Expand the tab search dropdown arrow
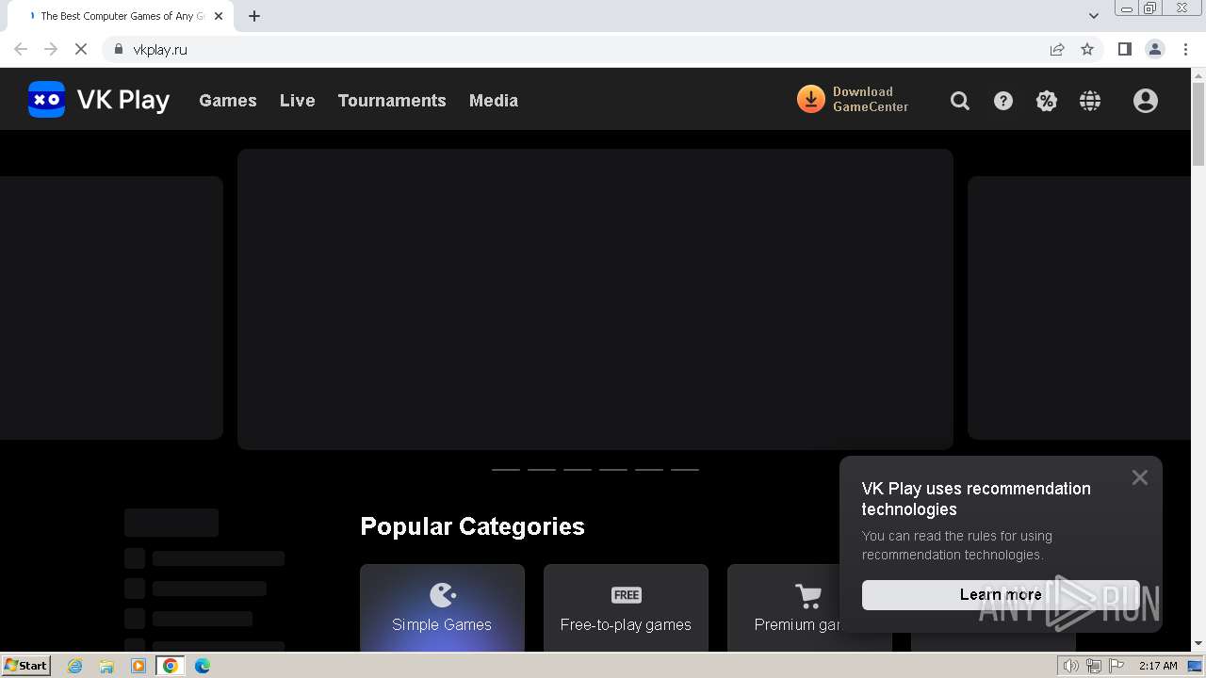Screen dimensions: 1206x678 (x=1094, y=16)
